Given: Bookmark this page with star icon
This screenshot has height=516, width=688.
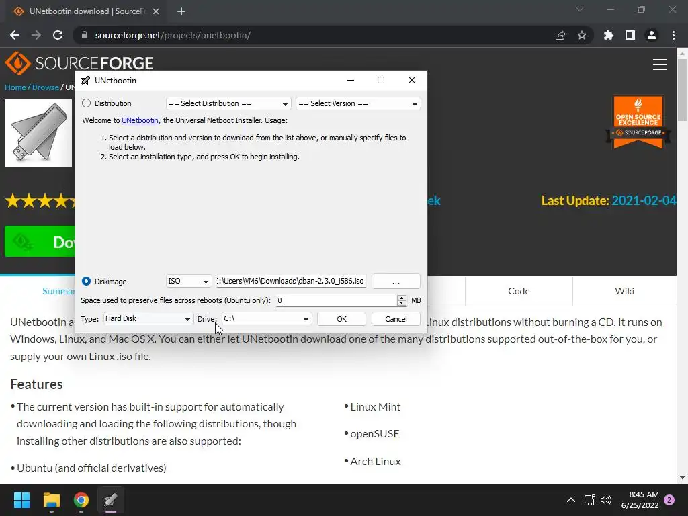Looking at the screenshot, I should 582,35.
